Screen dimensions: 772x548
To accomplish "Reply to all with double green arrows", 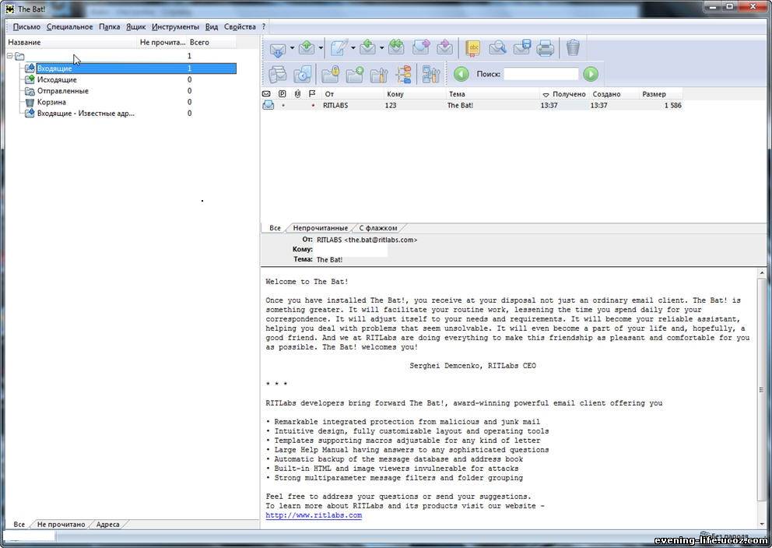I will [396, 47].
